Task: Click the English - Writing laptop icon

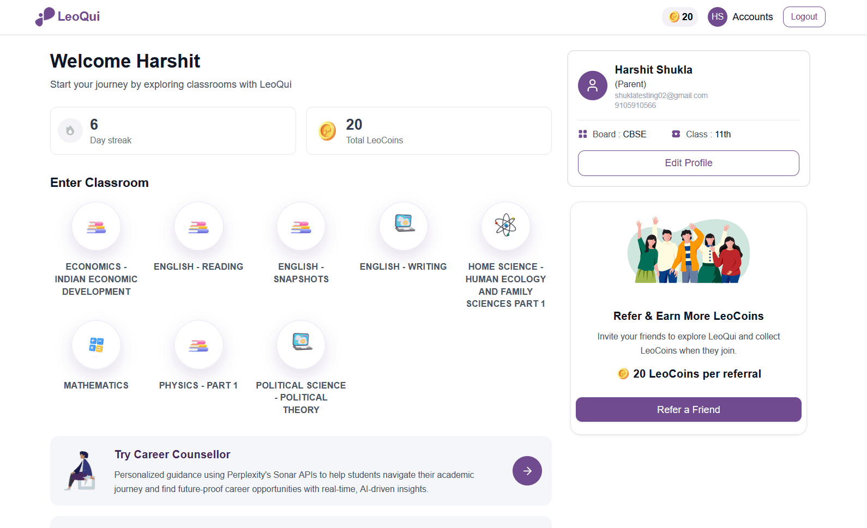Action: (x=404, y=226)
